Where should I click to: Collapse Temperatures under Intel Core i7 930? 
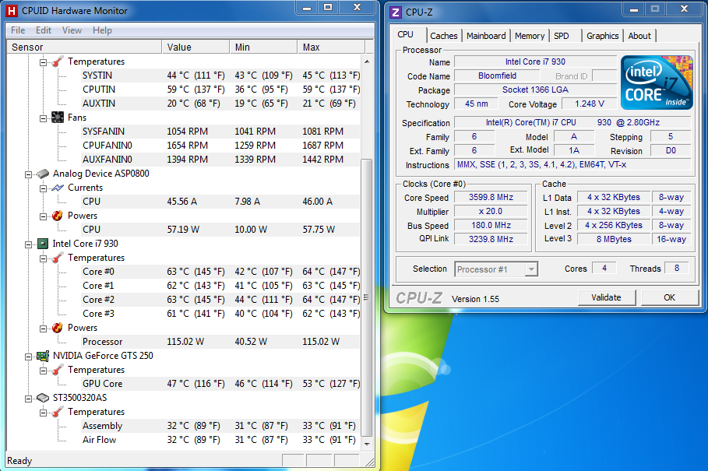tap(44, 258)
